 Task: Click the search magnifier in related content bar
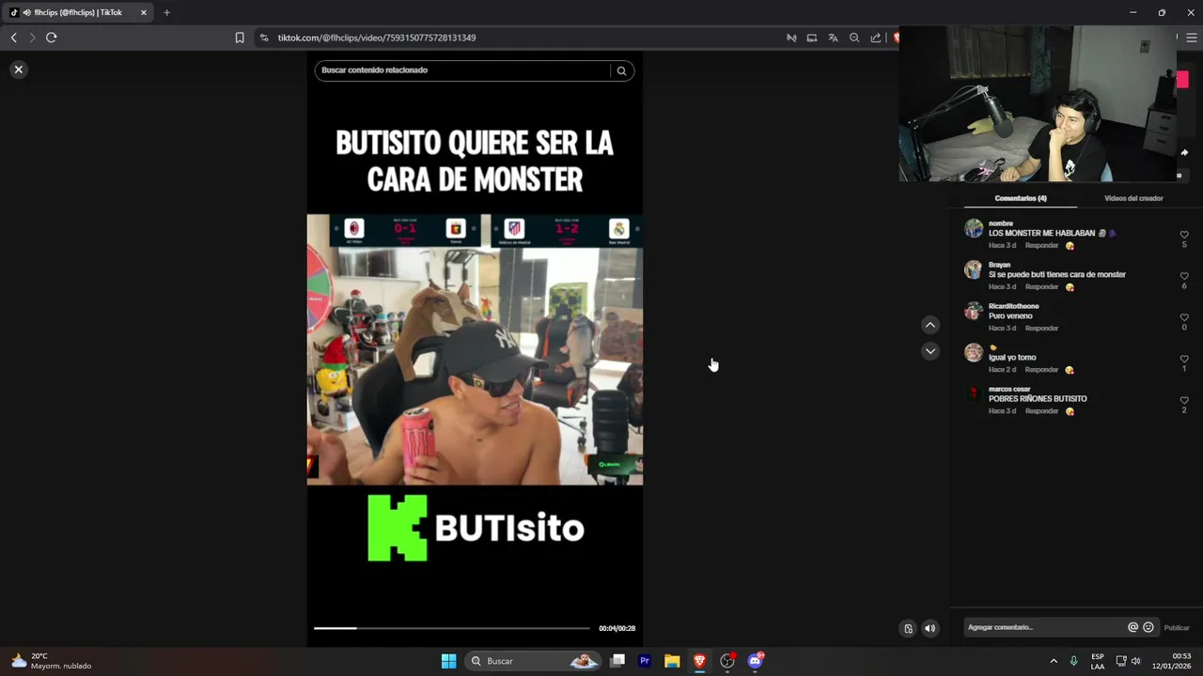point(621,70)
